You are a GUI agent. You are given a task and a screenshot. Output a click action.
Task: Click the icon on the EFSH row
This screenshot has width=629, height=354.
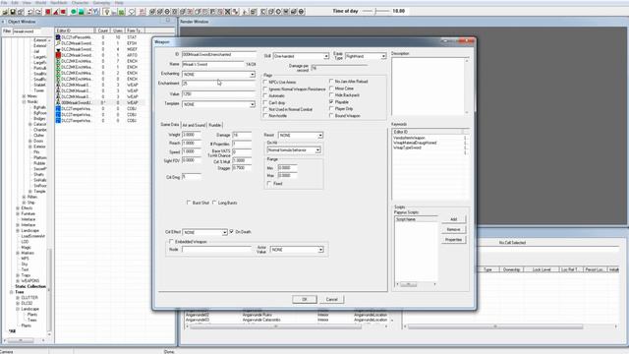coord(58,43)
